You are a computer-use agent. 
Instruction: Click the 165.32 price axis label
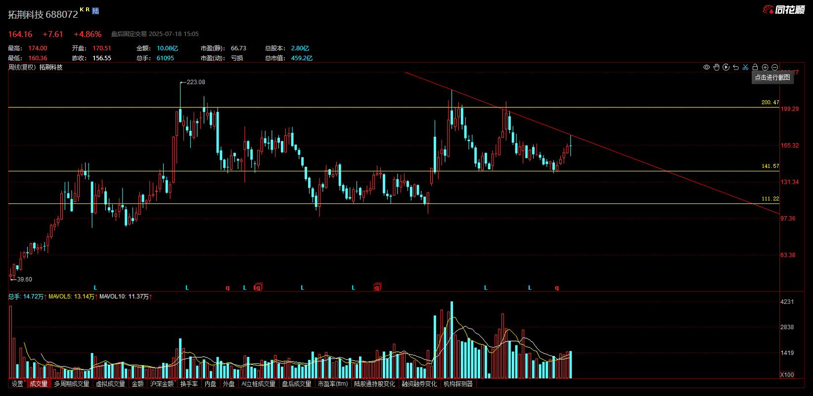[x=790, y=146]
